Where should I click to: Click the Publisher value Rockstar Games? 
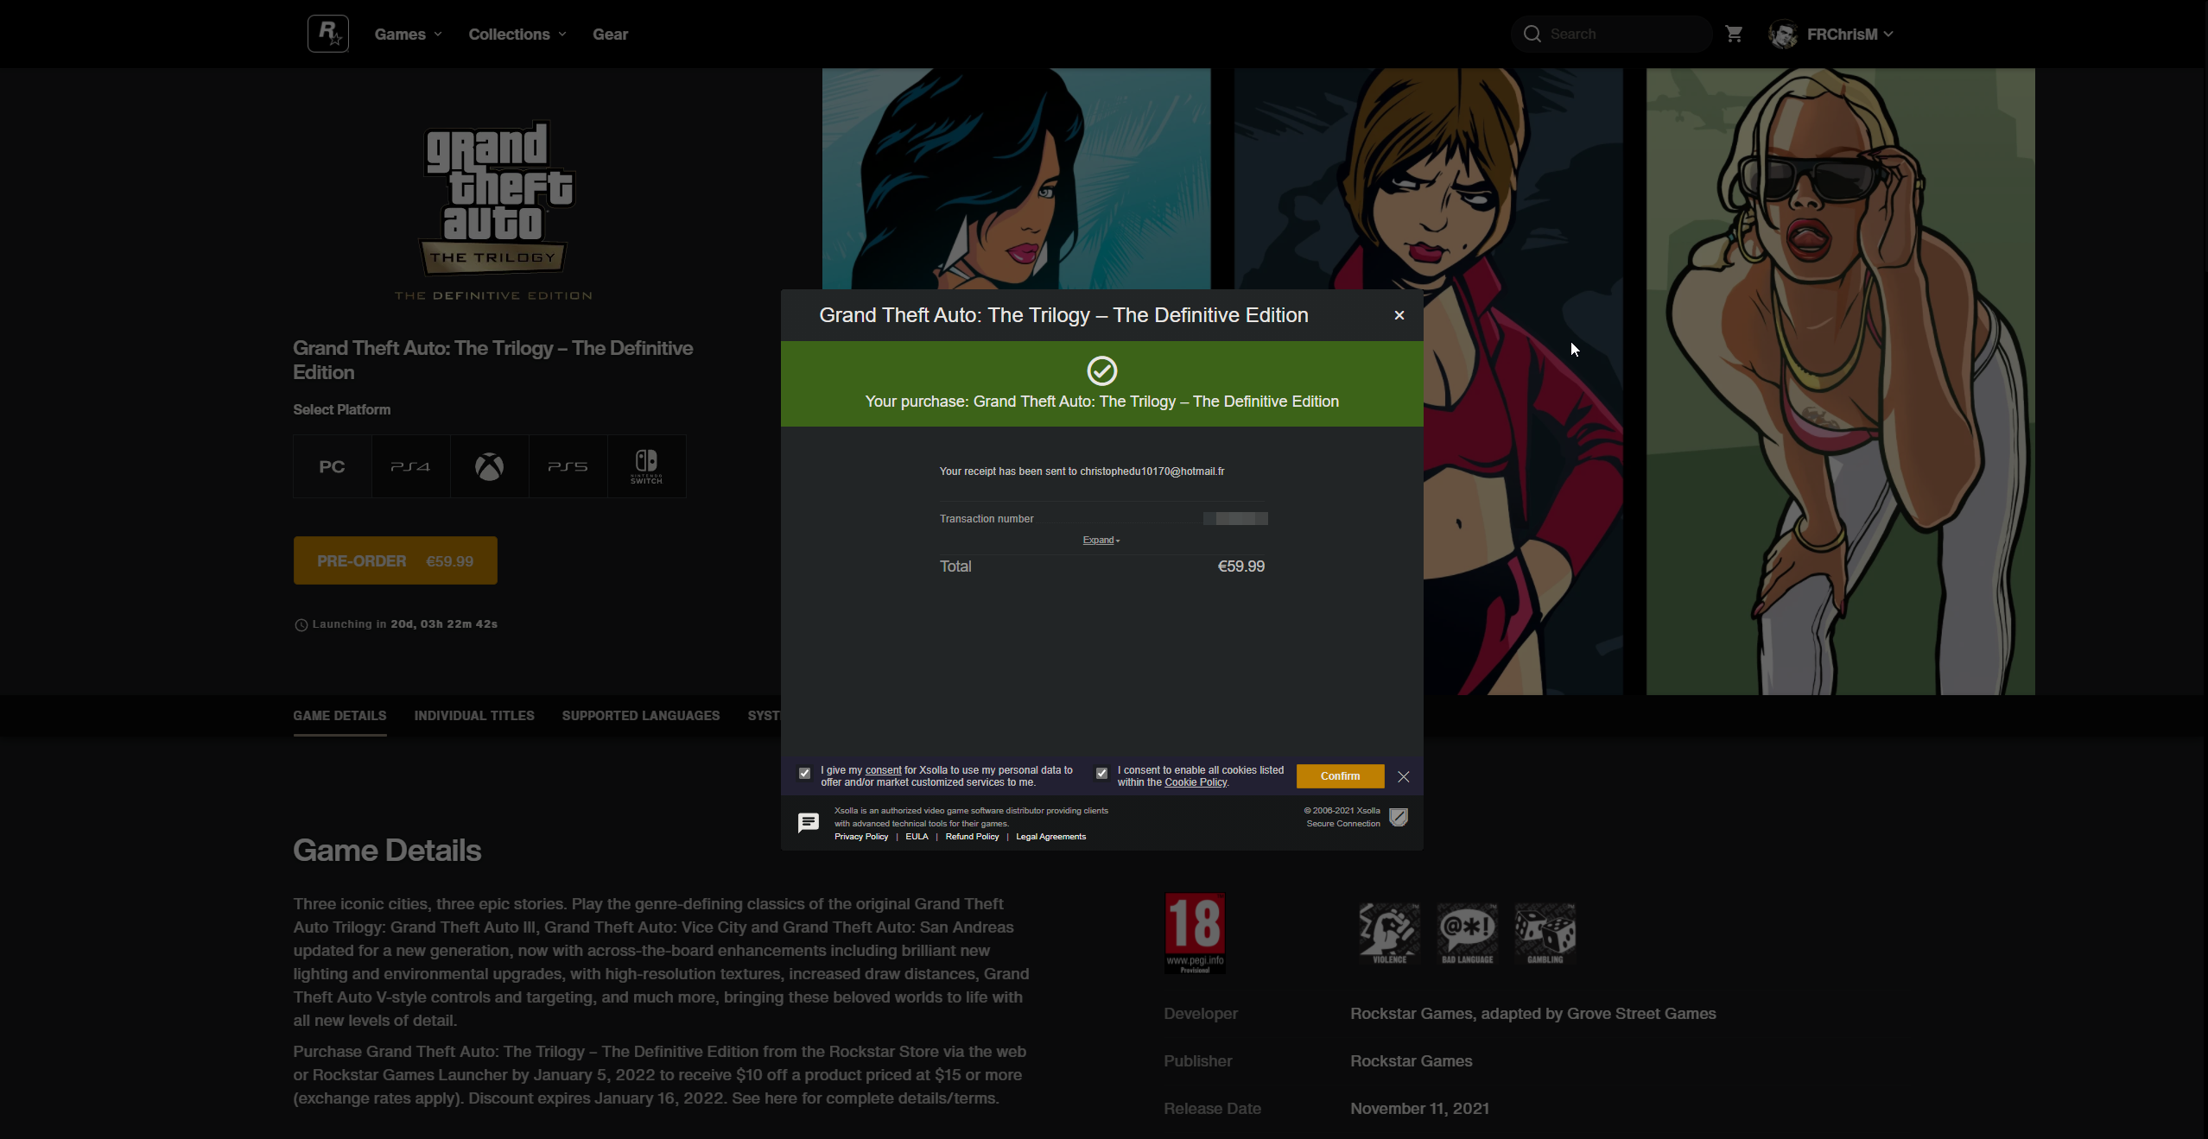coord(1412,1061)
